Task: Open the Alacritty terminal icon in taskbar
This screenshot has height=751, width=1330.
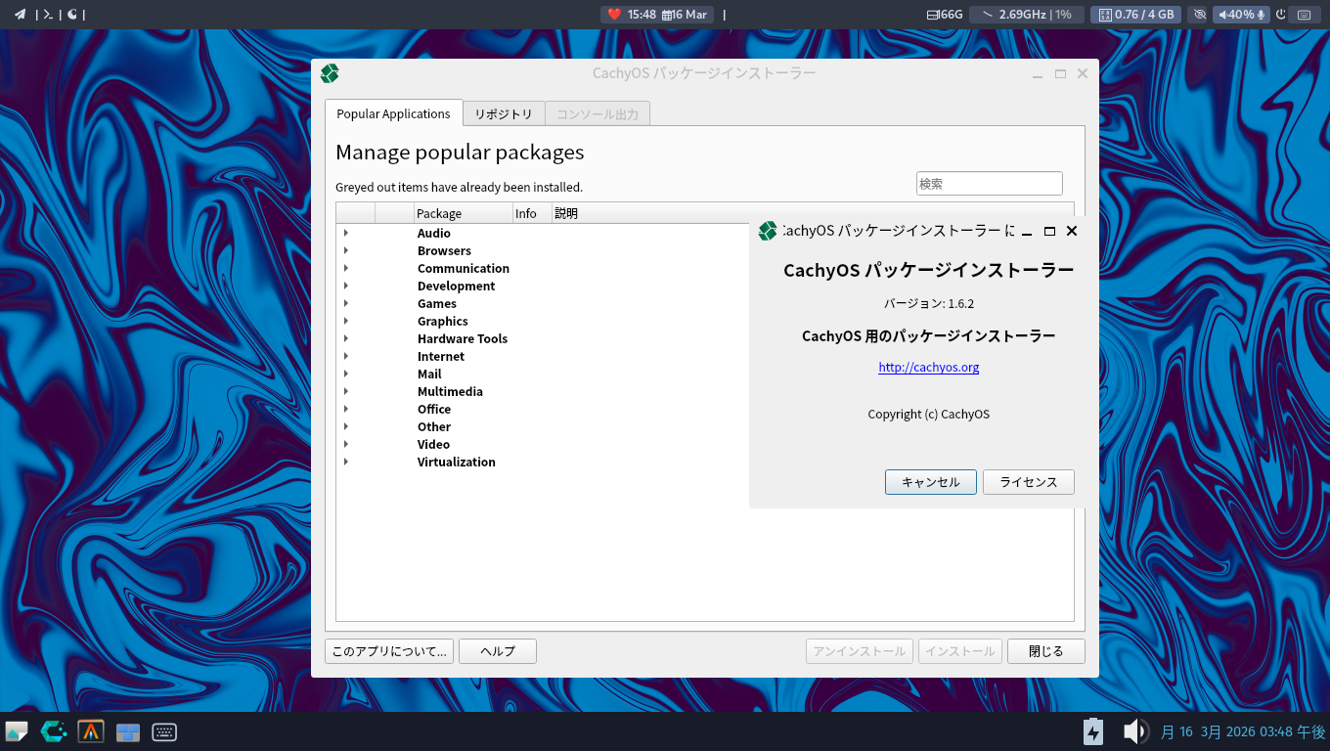Action: click(x=91, y=731)
